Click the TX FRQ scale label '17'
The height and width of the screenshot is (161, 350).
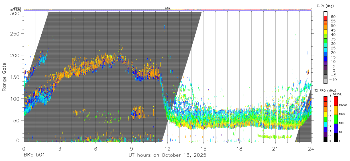[x=329, y=101]
